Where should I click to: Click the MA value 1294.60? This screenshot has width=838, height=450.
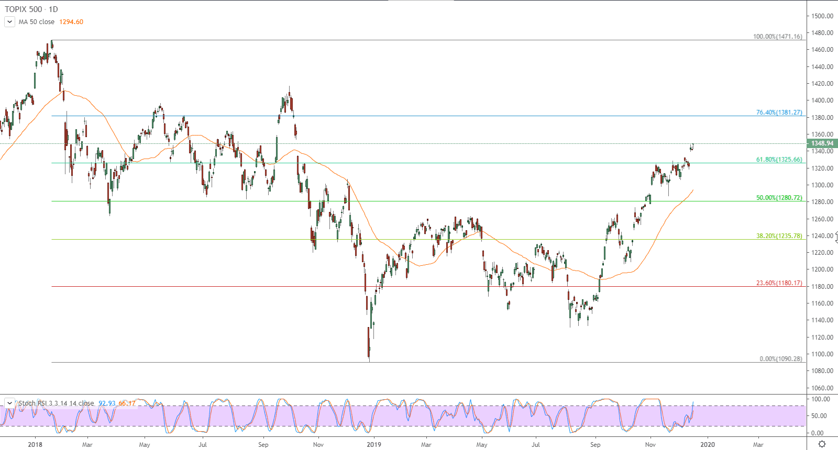[71, 22]
